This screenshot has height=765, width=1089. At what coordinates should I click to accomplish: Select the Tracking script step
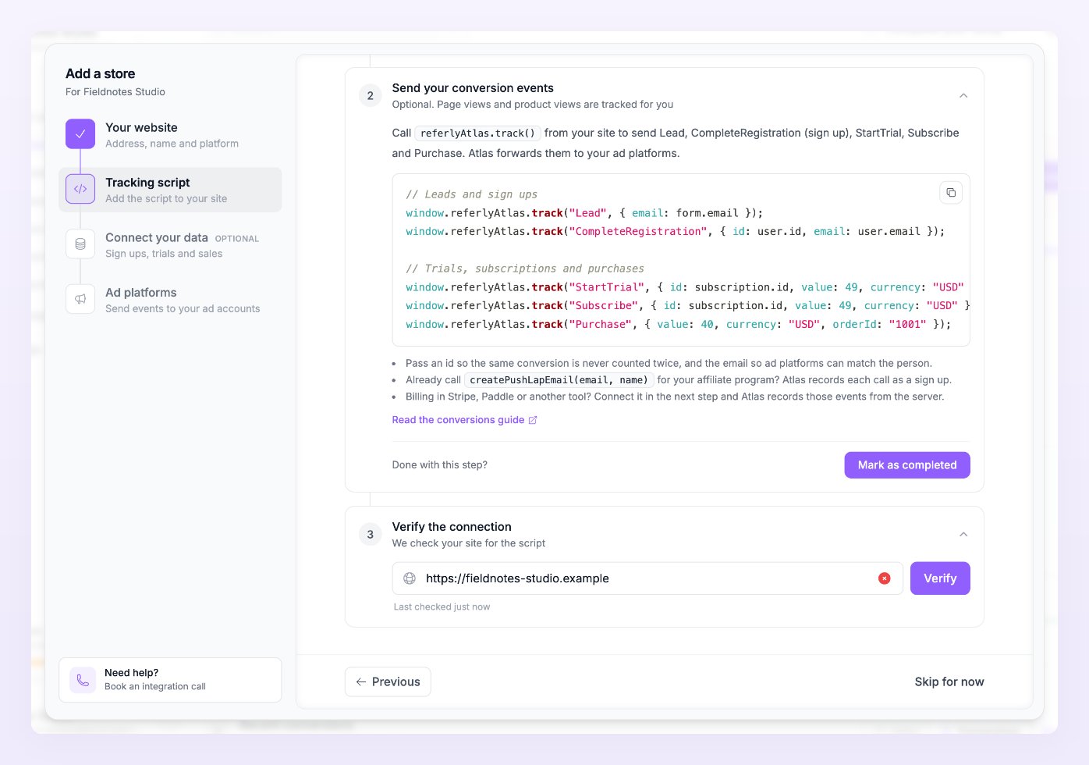[170, 190]
